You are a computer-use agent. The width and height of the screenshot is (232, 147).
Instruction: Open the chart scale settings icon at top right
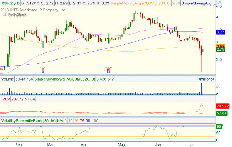click(219, 3)
